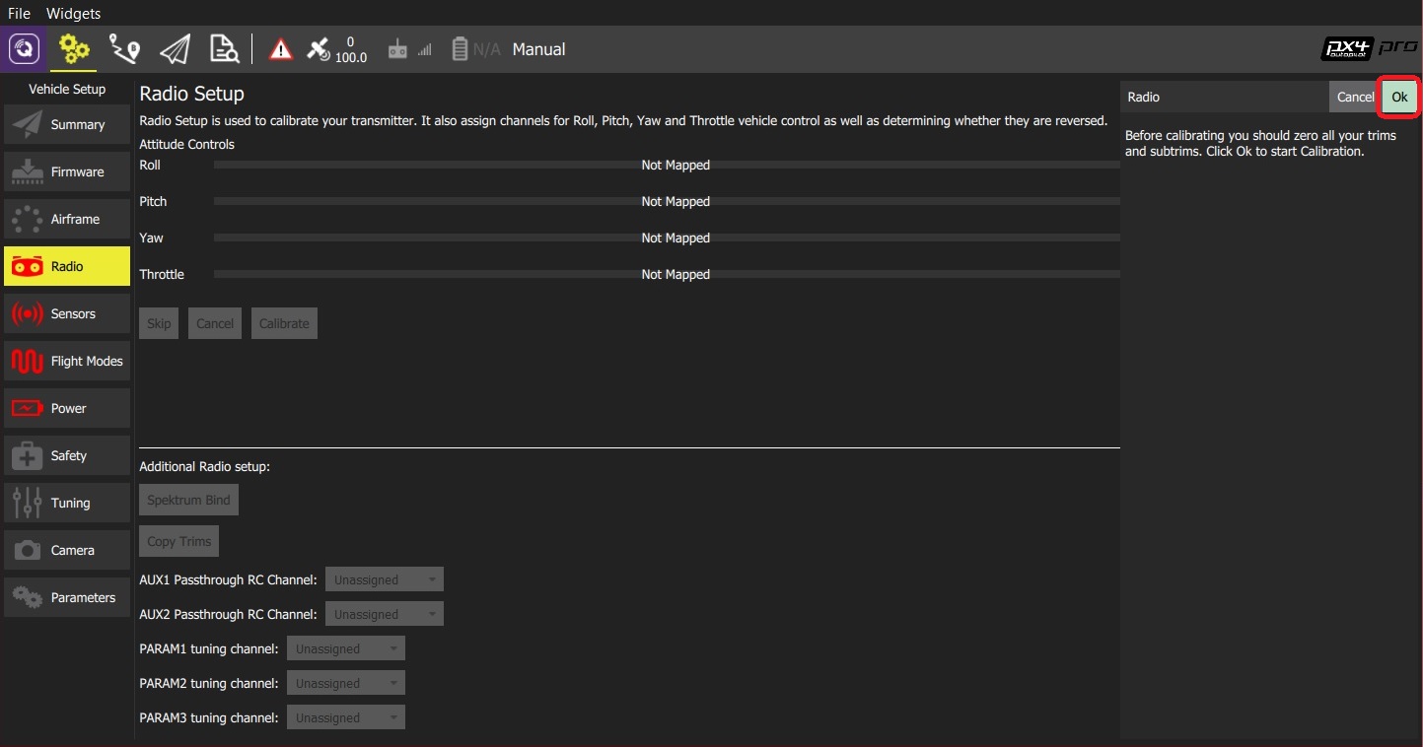
Task: Open PARAM1 tuning channel dropdown
Action: point(345,649)
